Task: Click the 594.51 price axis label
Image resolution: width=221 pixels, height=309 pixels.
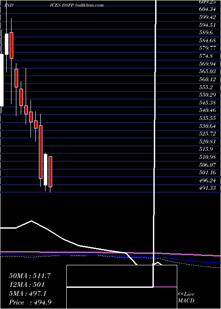Action: [207, 25]
